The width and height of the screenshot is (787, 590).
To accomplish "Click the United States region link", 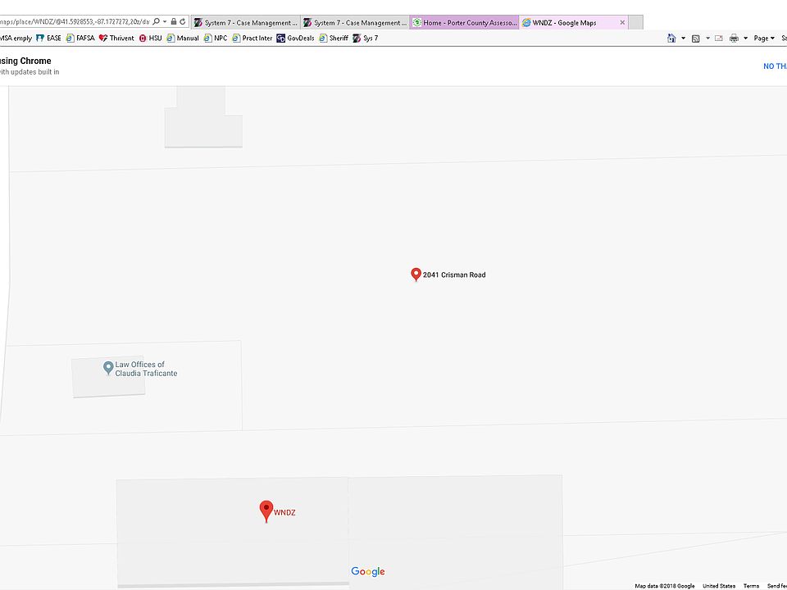I will click(719, 586).
